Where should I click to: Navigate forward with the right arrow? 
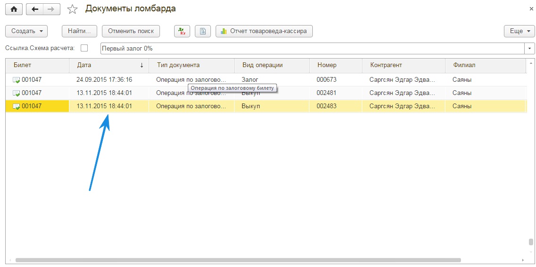point(51,9)
